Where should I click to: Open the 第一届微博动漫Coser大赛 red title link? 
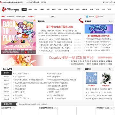pos(98,36)
